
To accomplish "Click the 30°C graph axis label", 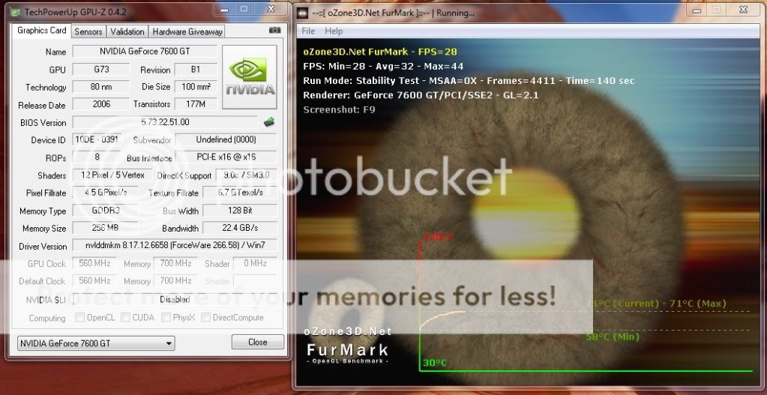I will 435,364.
